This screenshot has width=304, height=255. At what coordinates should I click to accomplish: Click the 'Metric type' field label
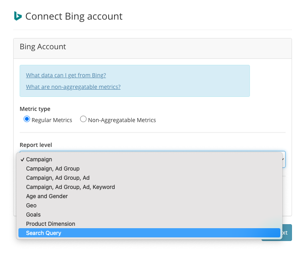[x=35, y=109]
